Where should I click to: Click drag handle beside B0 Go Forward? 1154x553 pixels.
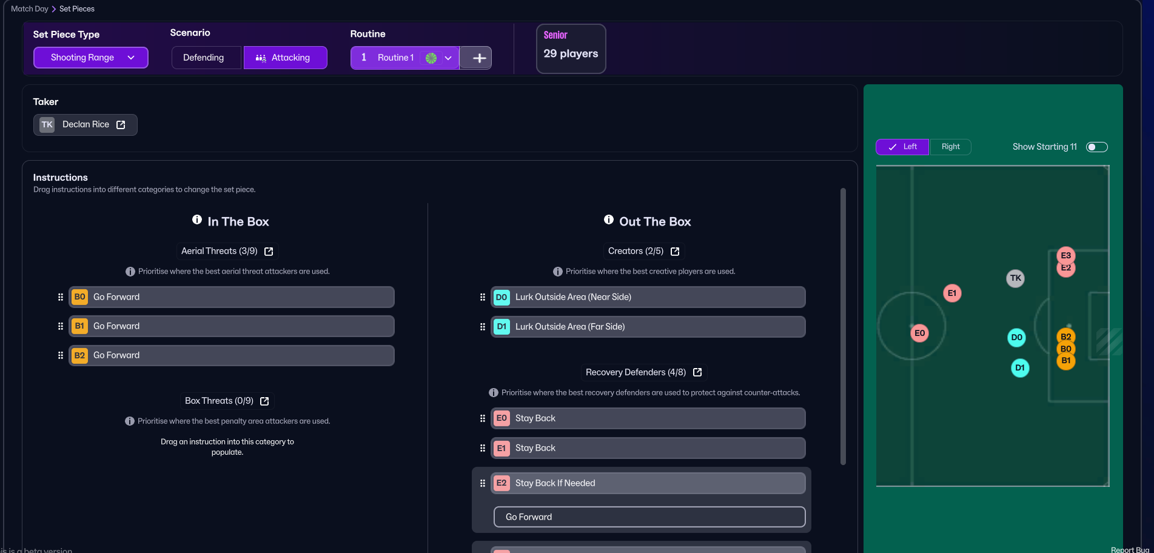(x=60, y=297)
